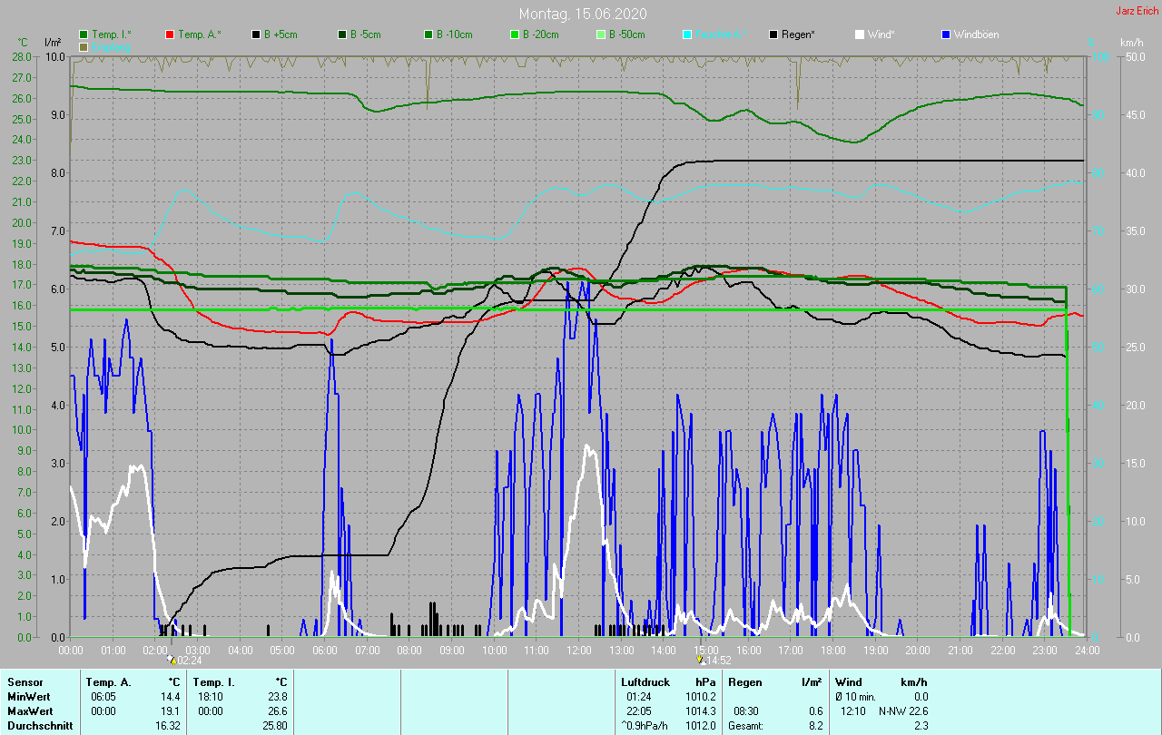
Task: Click the 02:24 marker icon below the time axis
Action: coord(172,661)
